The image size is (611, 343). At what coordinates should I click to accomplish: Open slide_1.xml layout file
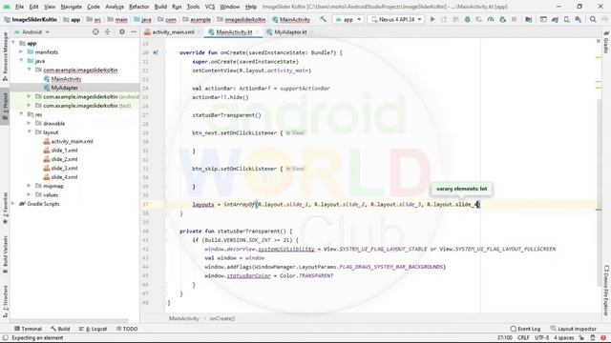coord(64,151)
